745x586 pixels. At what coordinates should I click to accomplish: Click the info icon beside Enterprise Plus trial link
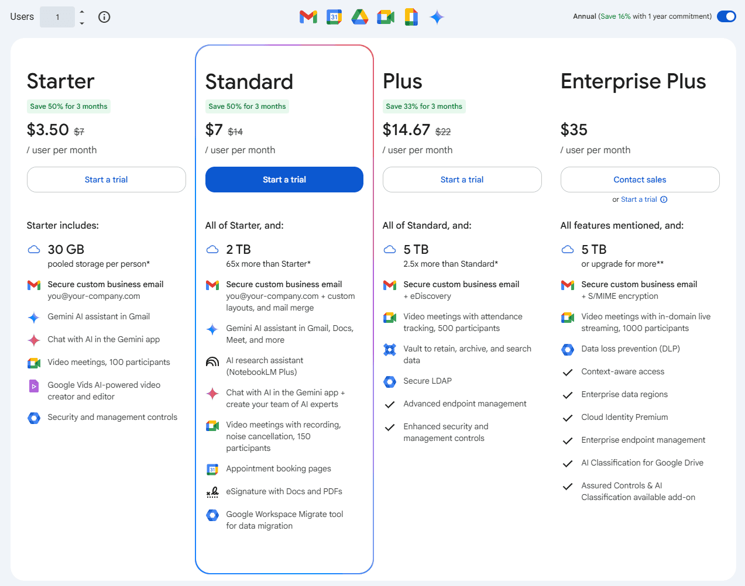point(664,199)
